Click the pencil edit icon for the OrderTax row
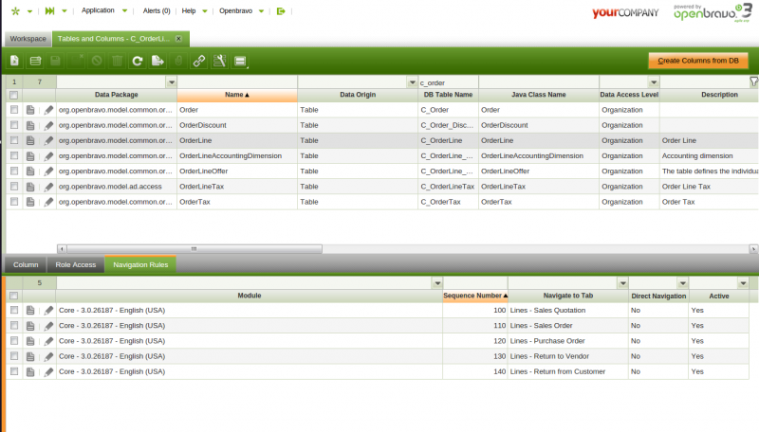The width and height of the screenshot is (759, 432). pyautogui.click(x=48, y=202)
